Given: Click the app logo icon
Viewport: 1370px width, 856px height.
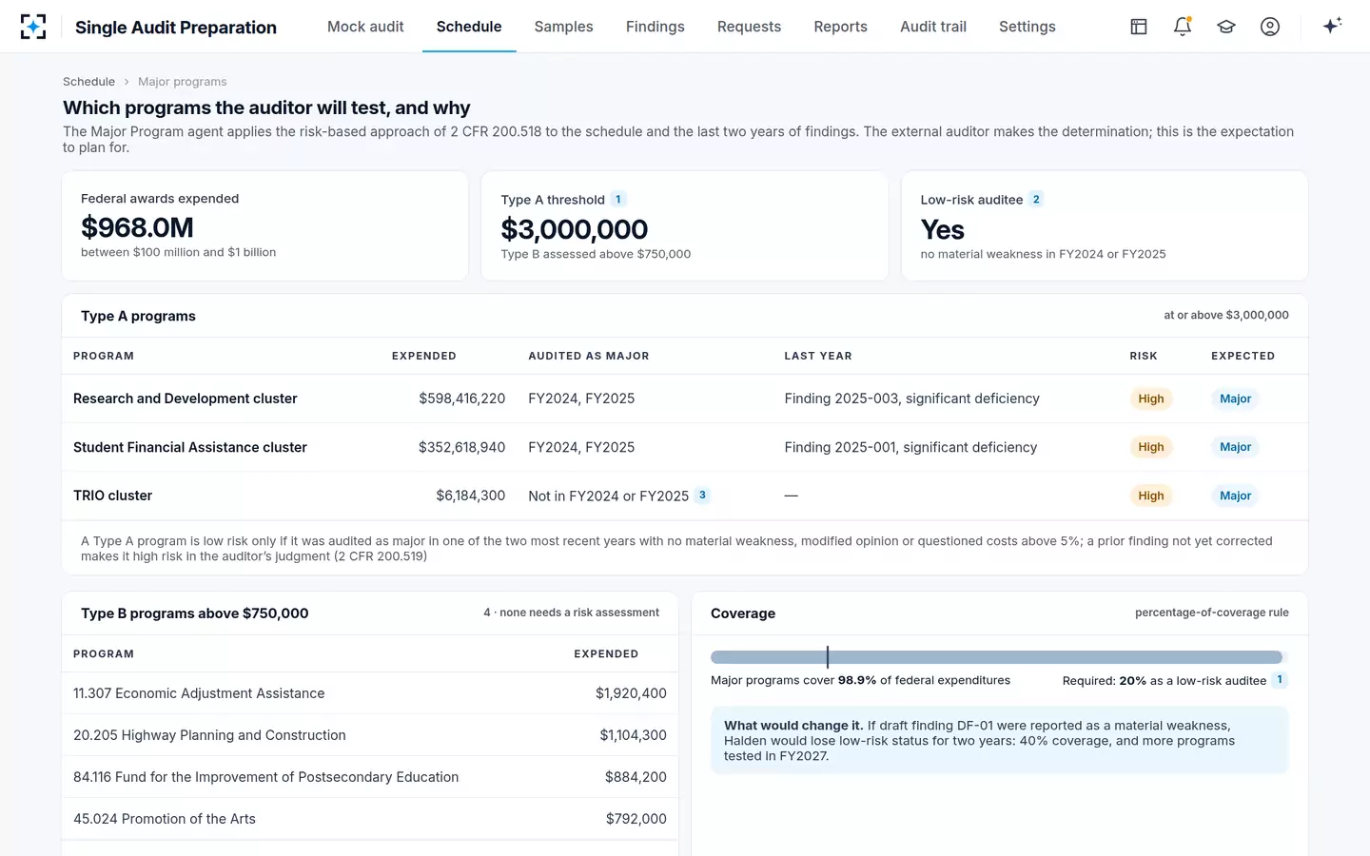Looking at the screenshot, I should [33, 27].
